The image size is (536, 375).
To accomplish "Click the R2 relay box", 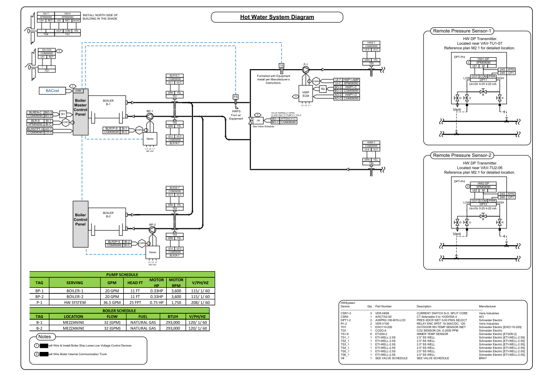I will click(323, 89).
